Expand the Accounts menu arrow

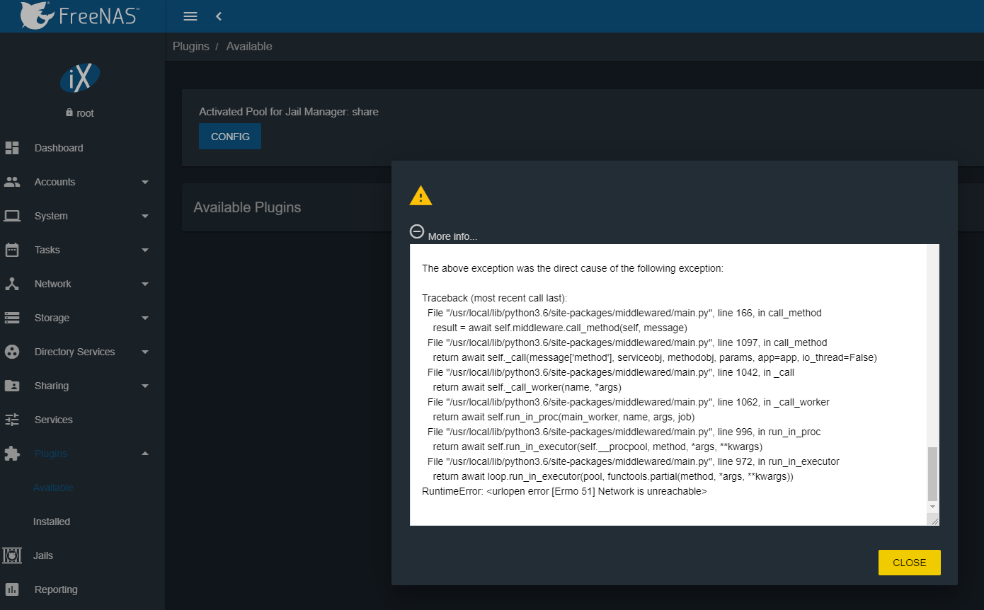145,182
